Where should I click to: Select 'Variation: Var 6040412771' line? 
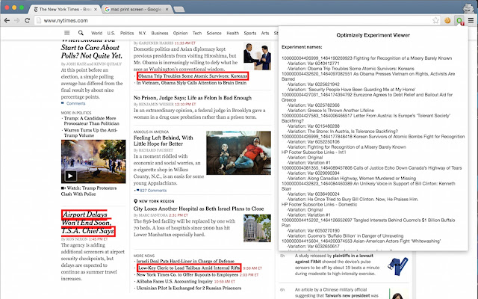click(313, 64)
